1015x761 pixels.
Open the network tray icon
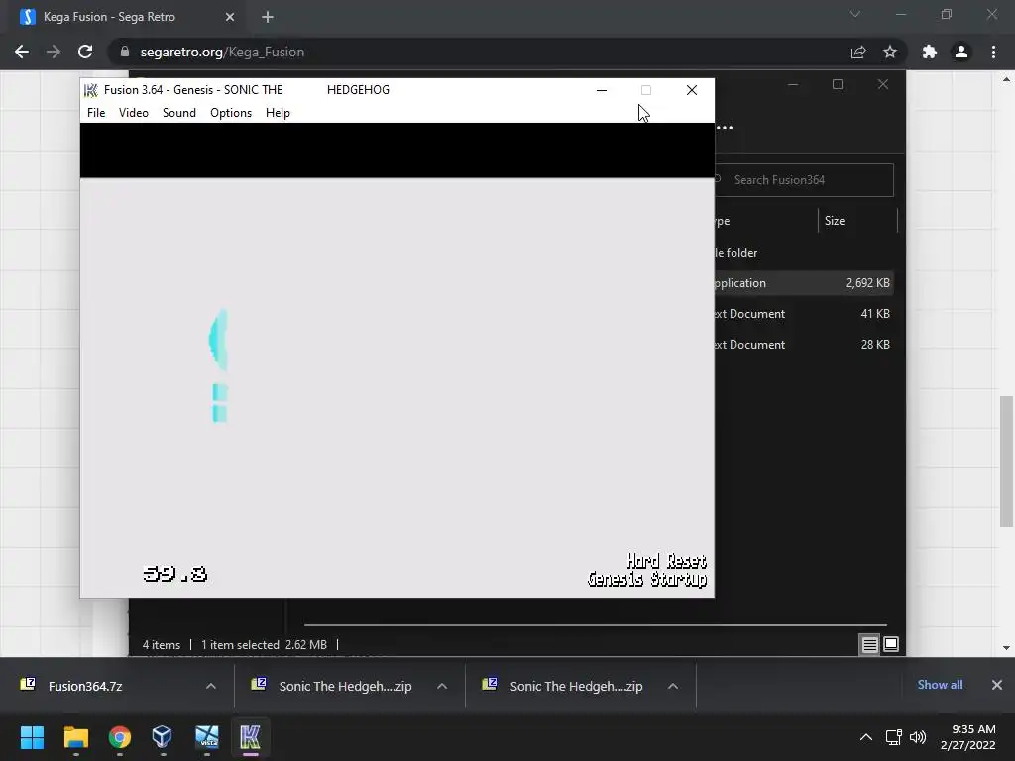894,737
